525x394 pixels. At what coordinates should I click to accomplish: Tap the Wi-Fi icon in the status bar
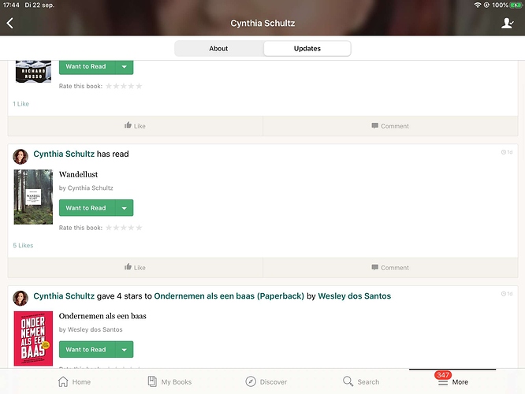coord(478,5)
